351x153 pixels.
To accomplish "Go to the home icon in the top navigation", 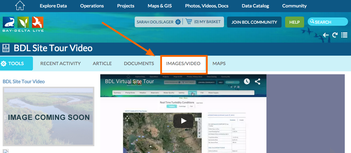I will tap(20, 6).
